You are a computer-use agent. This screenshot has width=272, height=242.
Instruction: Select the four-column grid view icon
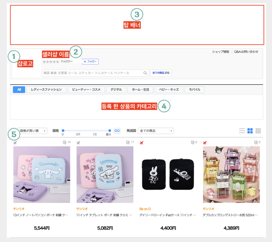[x=250, y=131]
